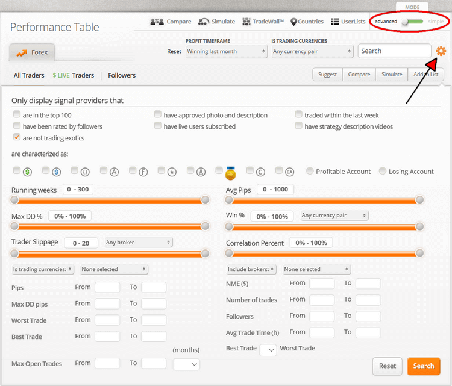The image size is (452, 386).
Task: Click the orange settings gear icon
Action: coord(441,51)
